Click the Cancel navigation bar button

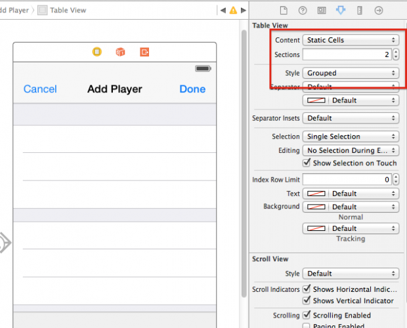coord(40,89)
